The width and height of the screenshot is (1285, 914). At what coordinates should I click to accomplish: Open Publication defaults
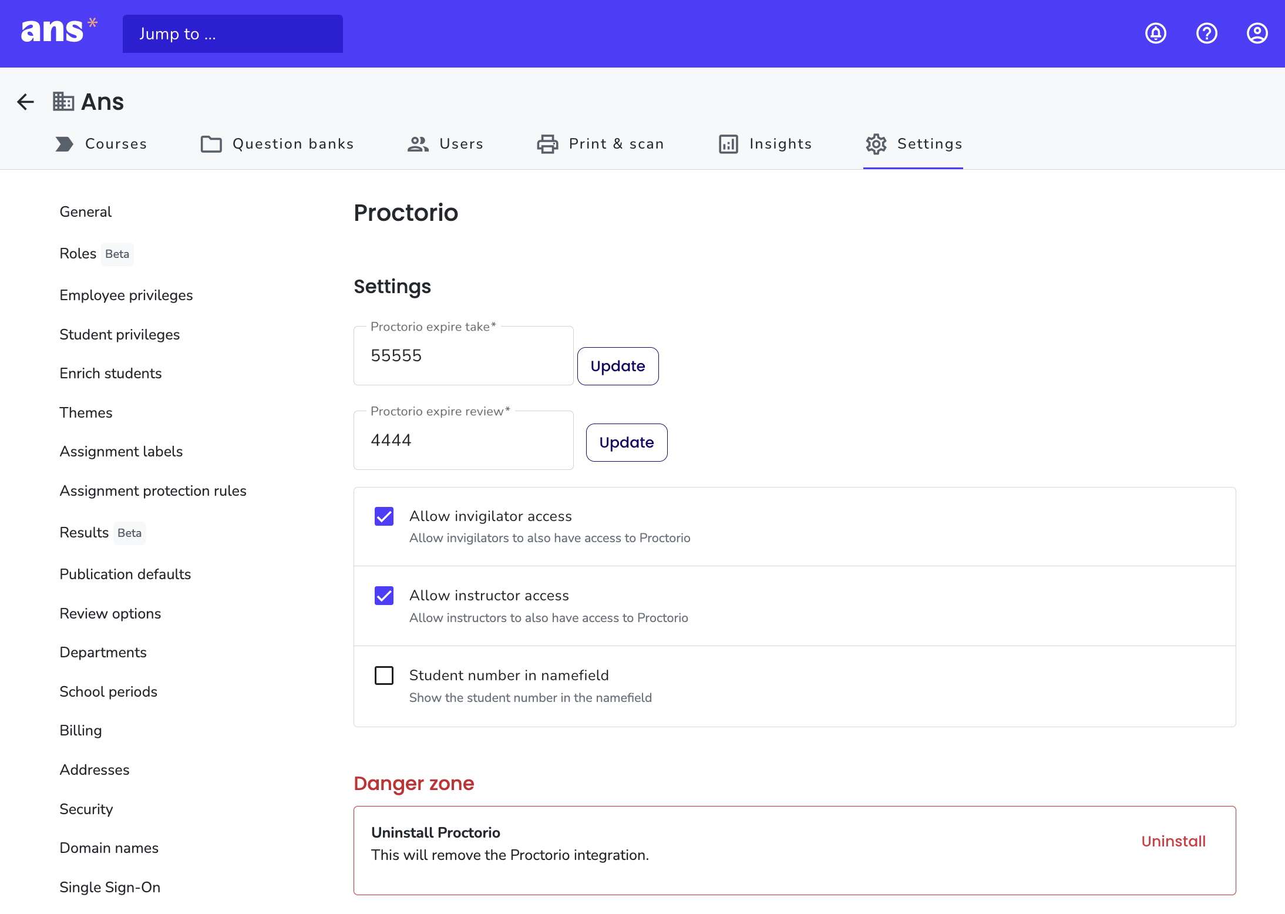click(x=125, y=574)
